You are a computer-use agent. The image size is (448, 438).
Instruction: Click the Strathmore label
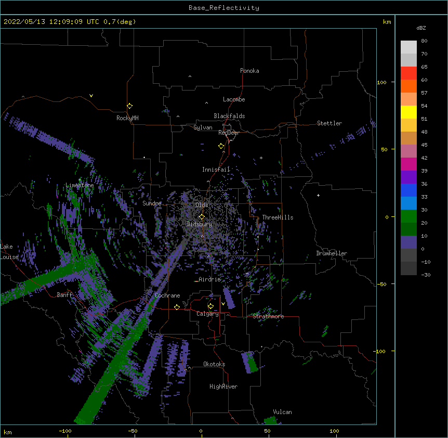(268, 316)
